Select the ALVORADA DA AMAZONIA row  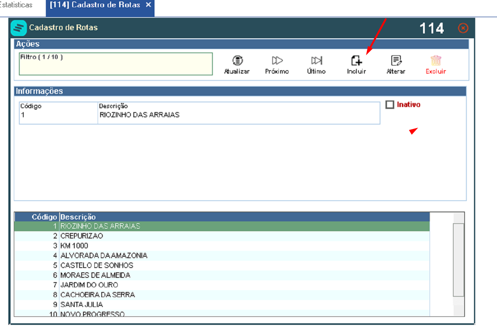pyautogui.click(x=222, y=256)
